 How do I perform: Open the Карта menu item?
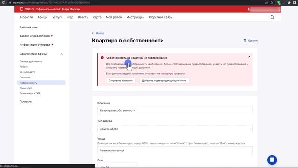(x=97, y=17)
